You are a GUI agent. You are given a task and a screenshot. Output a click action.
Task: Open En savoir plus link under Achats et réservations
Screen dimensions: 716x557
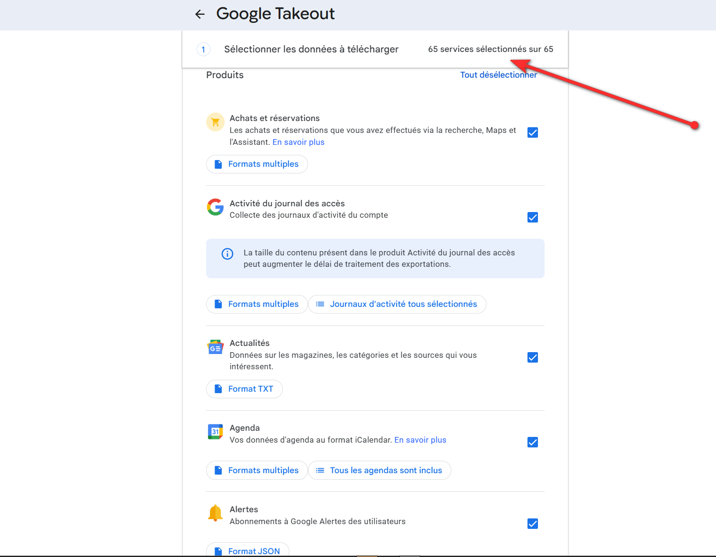[298, 142]
